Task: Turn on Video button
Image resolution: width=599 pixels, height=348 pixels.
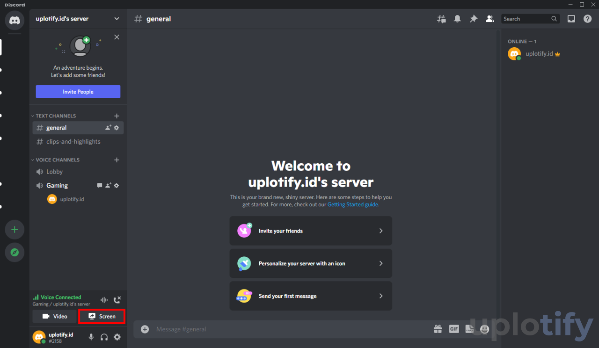Action: [x=54, y=317]
